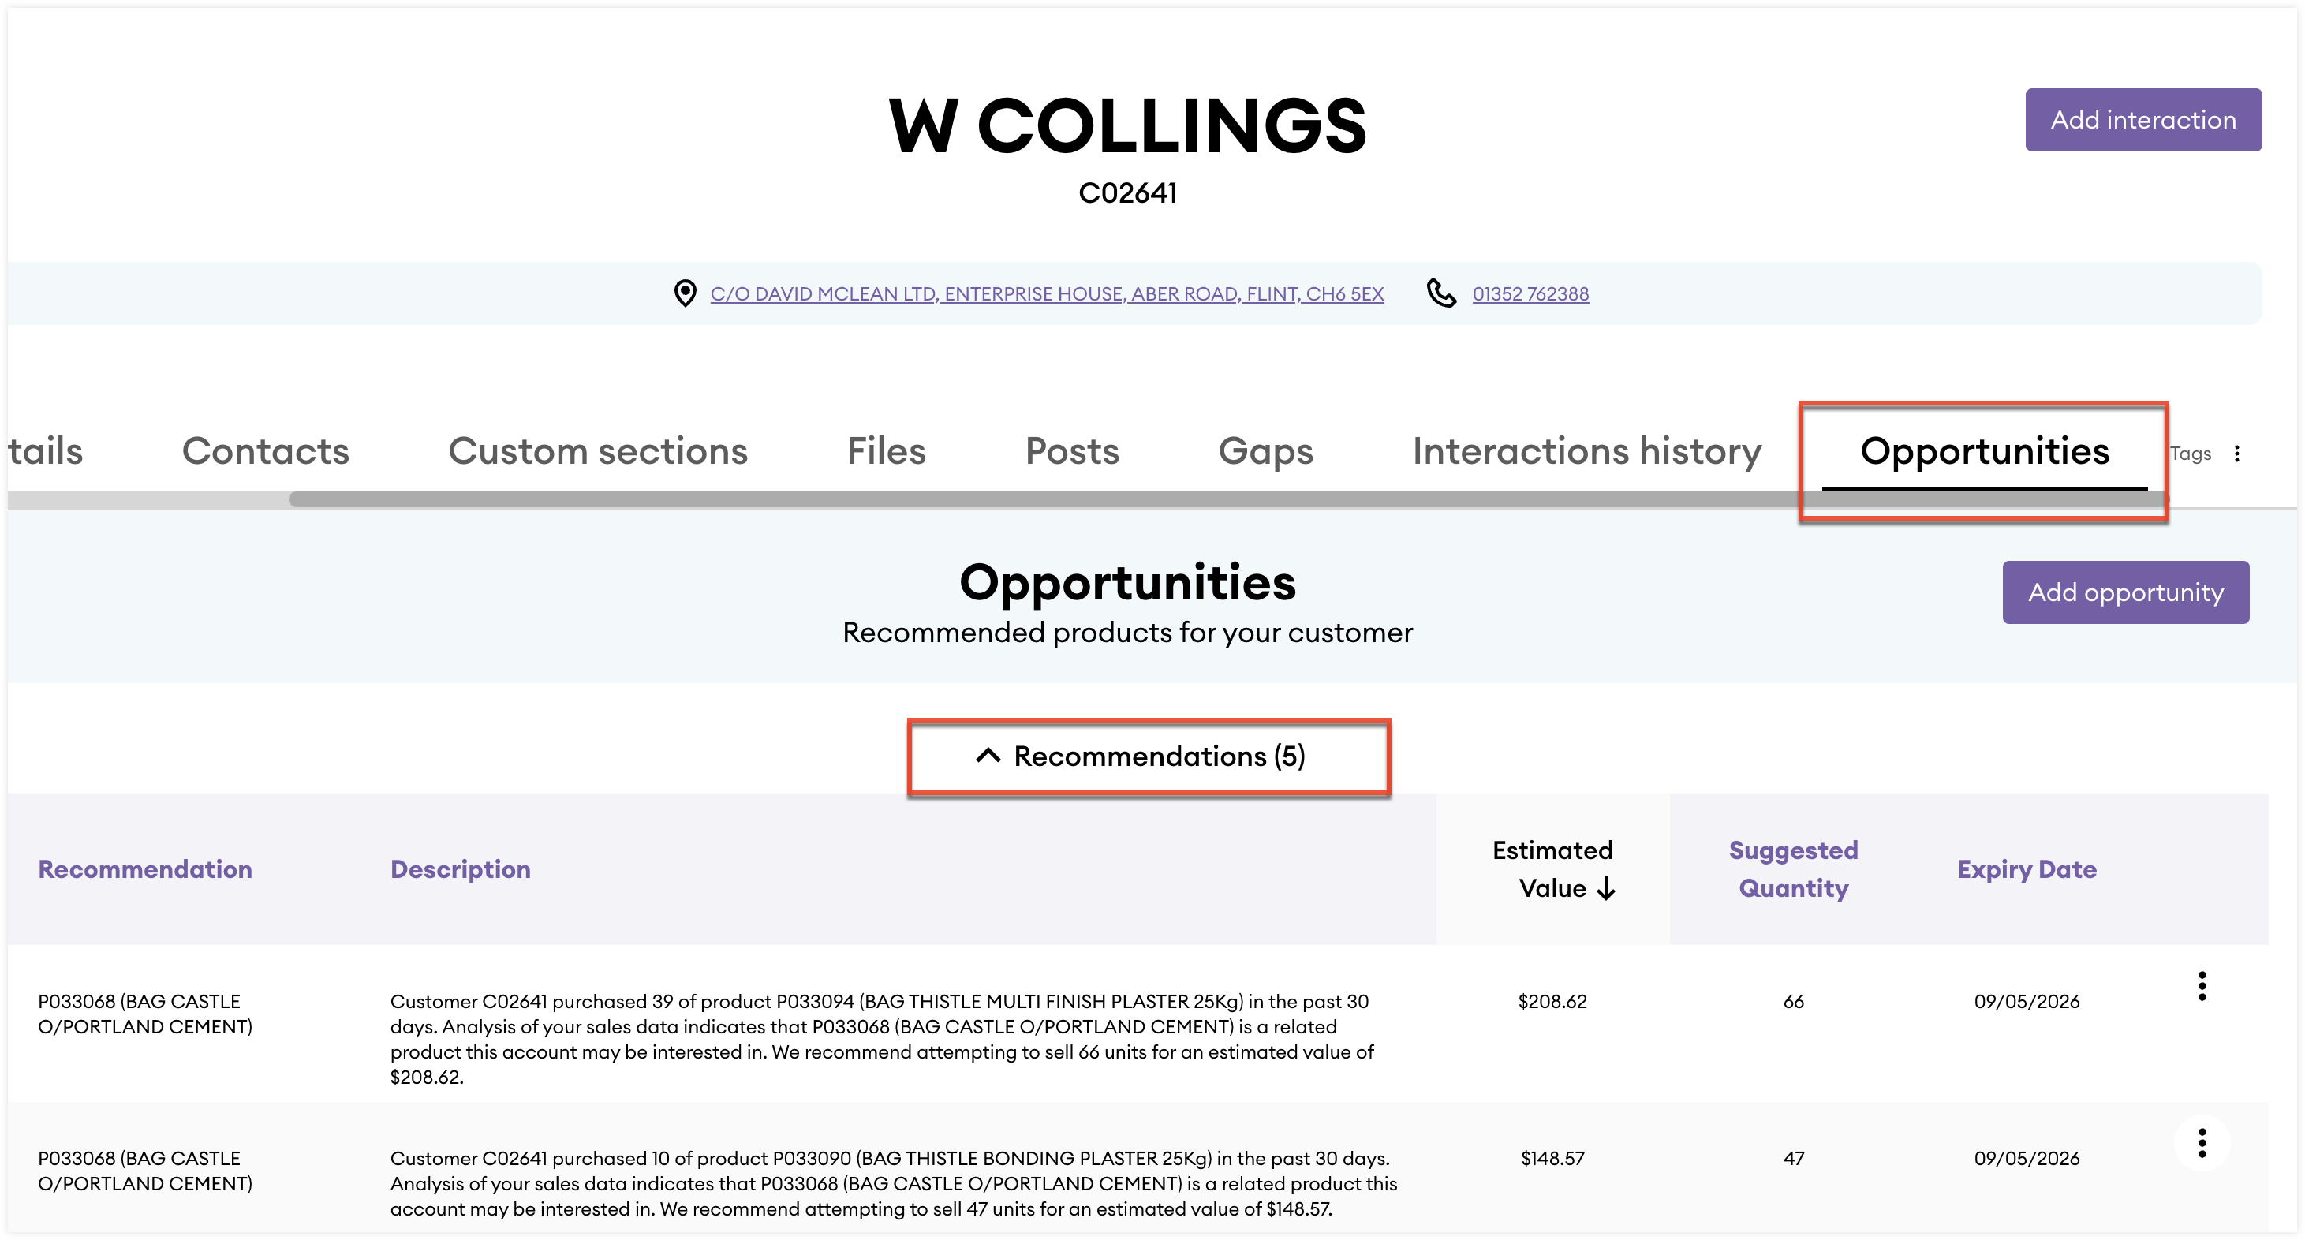Open the Interactions history tab
The height and width of the screenshot is (1240, 2305).
click(1586, 451)
